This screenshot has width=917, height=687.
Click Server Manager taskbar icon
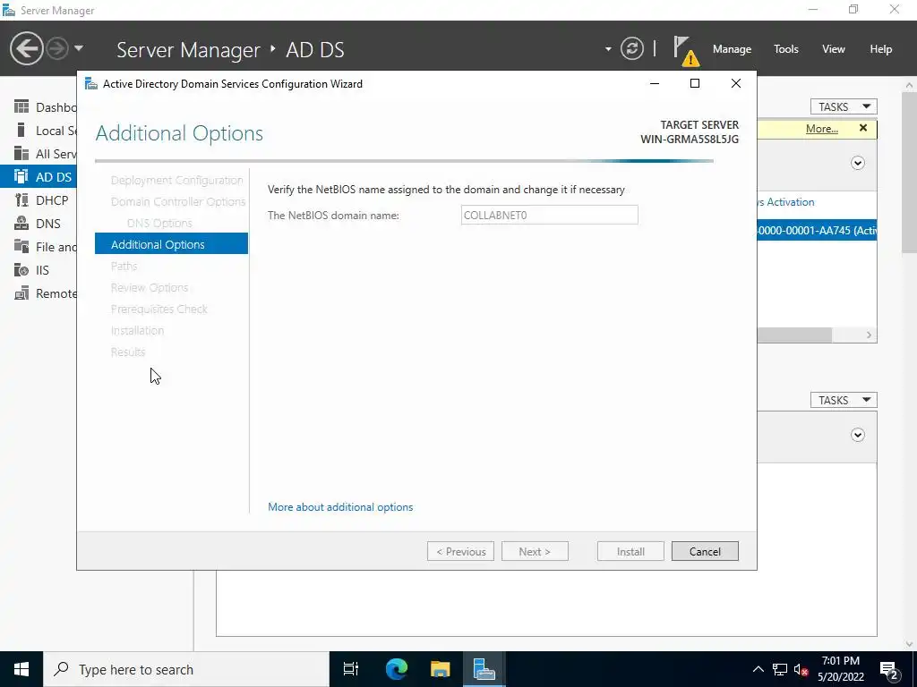point(484,669)
